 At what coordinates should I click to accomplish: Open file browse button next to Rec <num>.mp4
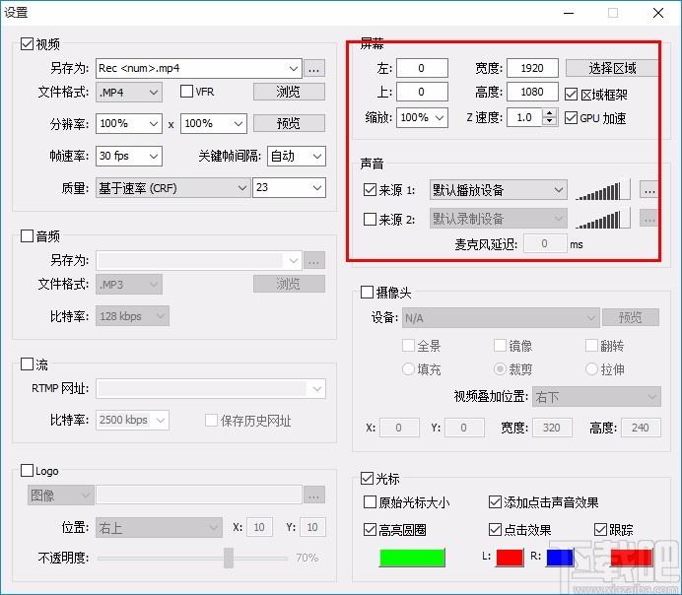(x=314, y=69)
